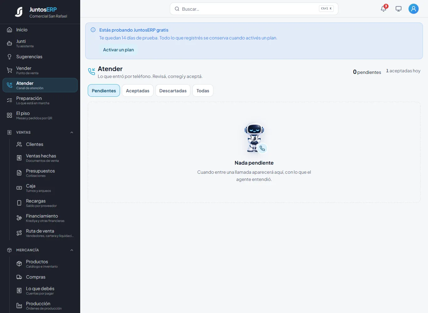The width and height of the screenshot is (428, 313).
Task: Click the Compras truck icon
Action: [19, 277]
